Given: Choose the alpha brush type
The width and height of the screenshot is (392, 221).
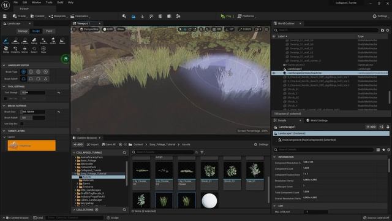Looking at the screenshot, I should (31, 72).
